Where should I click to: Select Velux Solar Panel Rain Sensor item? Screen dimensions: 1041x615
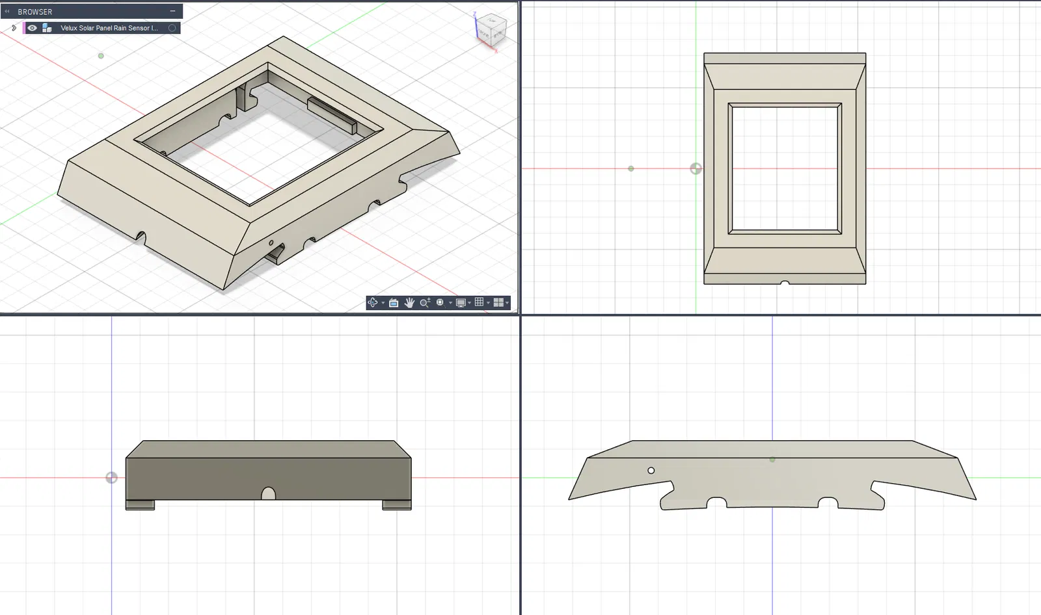coord(109,28)
